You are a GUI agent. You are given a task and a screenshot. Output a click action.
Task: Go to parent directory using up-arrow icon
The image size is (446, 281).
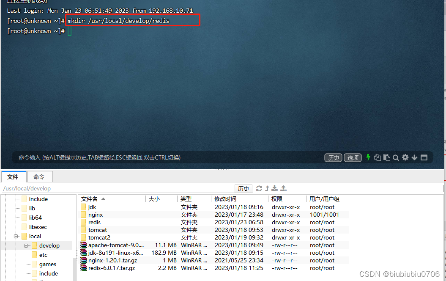[267, 188]
